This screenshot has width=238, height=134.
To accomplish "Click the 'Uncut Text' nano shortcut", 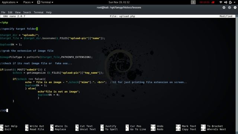I will 86,129.
